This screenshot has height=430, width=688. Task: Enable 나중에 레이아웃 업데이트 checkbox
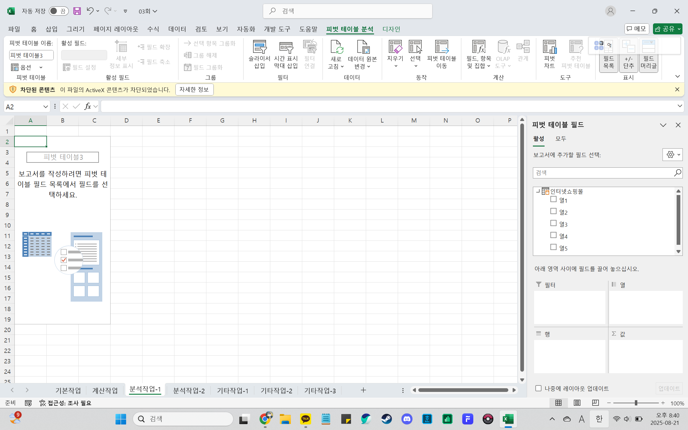pyautogui.click(x=538, y=388)
